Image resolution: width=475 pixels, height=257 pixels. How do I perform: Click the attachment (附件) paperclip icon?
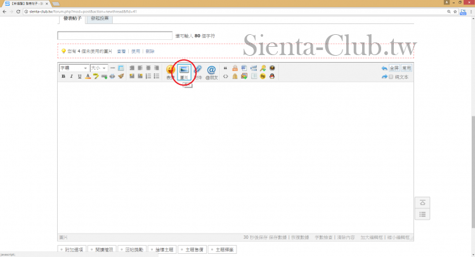click(x=198, y=70)
